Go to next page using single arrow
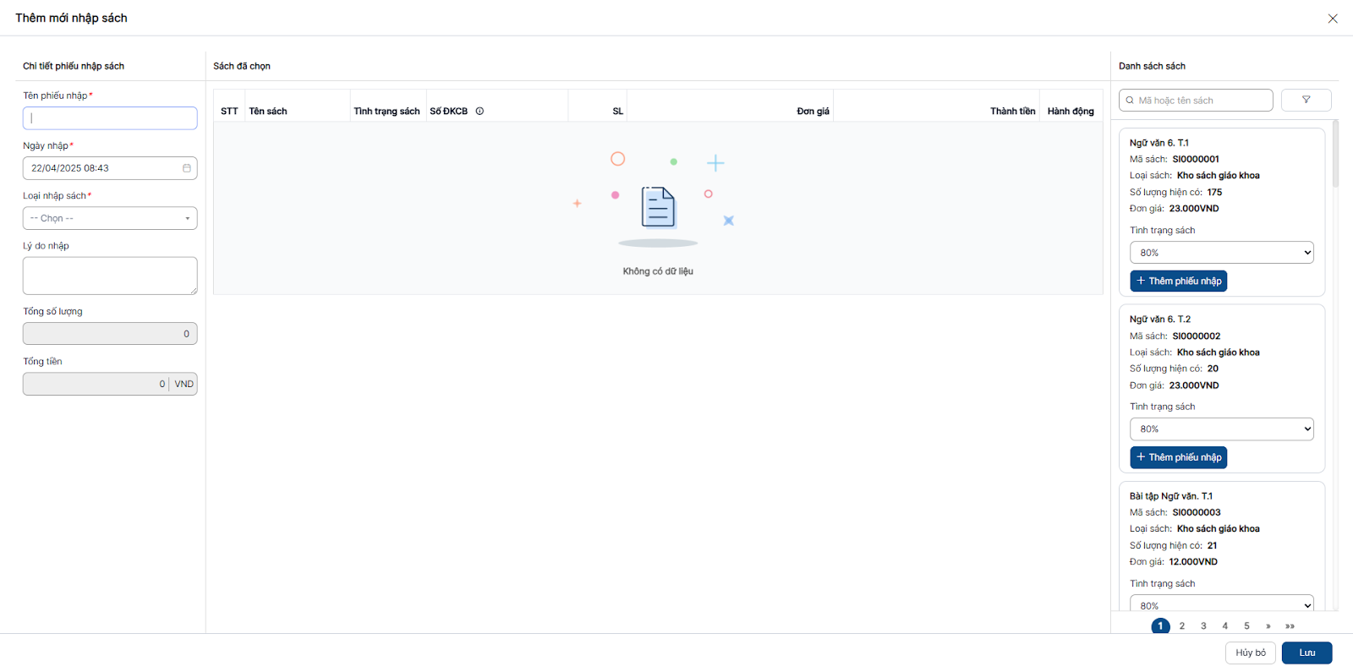This screenshot has height=672, width=1353. [x=1268, y=626]
